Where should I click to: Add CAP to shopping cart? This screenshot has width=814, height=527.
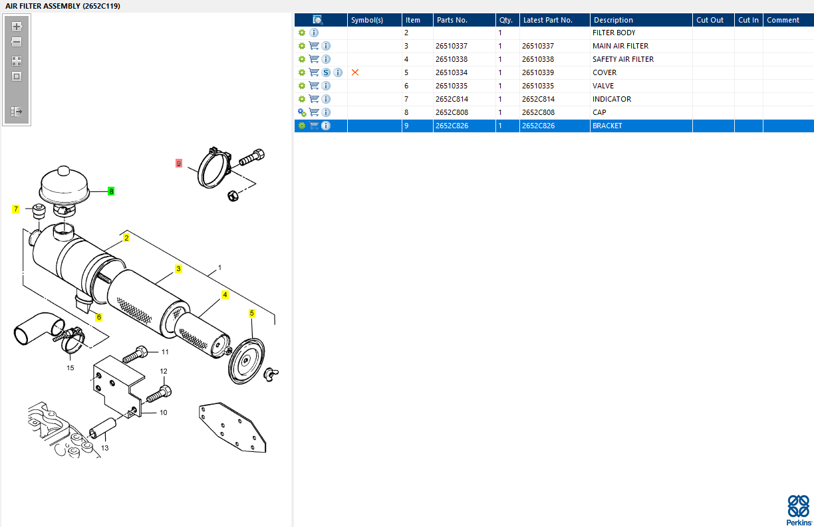coord(314,112)
